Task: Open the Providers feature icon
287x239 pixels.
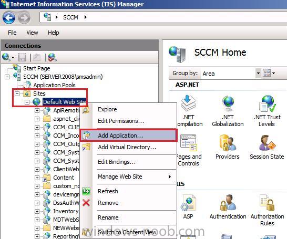Action: 227,147
